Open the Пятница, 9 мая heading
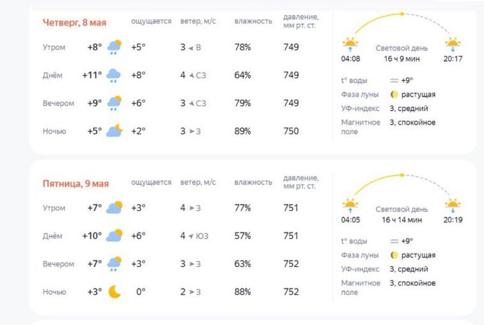484x325 pixels. tap(76, 184)
